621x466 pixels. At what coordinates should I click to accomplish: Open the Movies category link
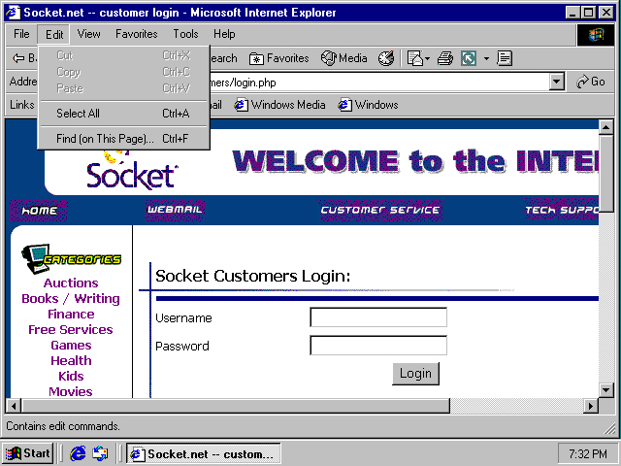click(71, 391)
